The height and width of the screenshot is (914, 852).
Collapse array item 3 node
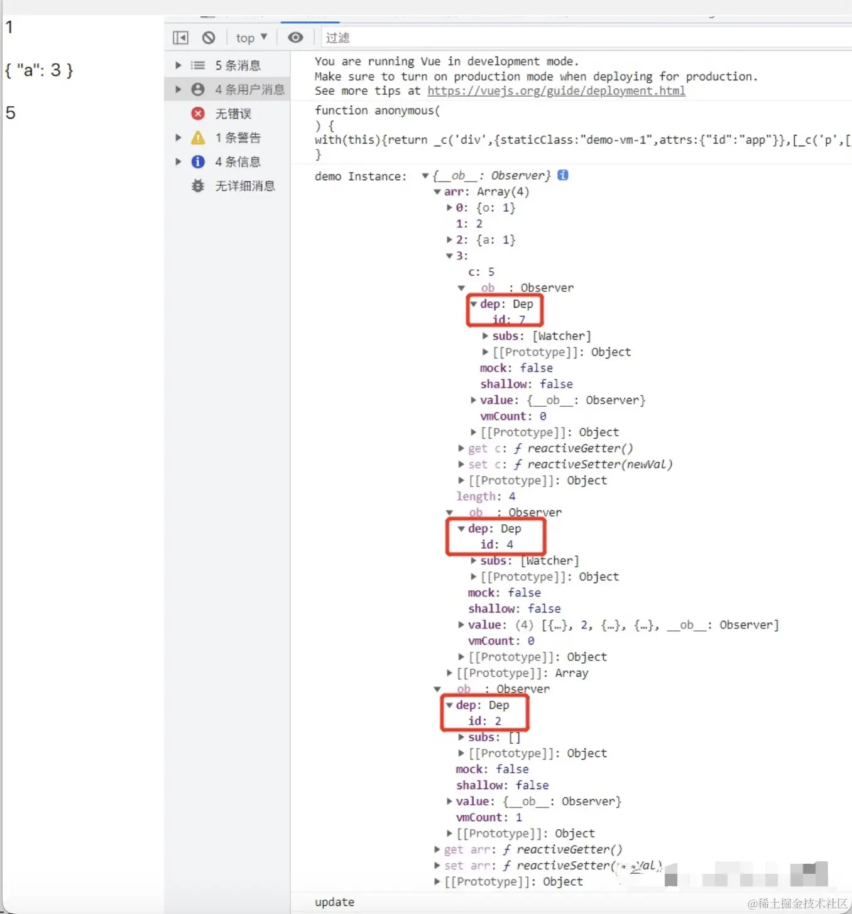pyautogui.click(x=449, y=256)
